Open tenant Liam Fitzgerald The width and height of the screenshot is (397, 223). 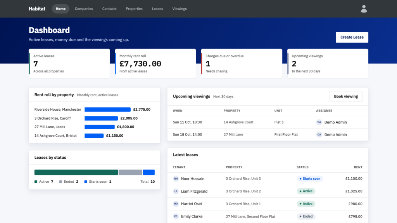(x=194, y=191)
